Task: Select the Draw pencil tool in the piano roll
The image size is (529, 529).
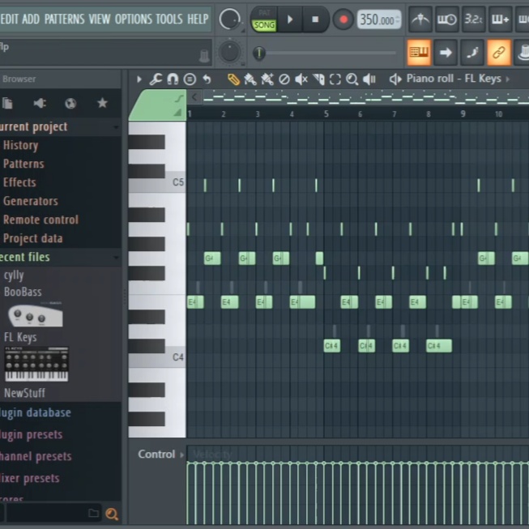Action: click(x=233, y=79)
